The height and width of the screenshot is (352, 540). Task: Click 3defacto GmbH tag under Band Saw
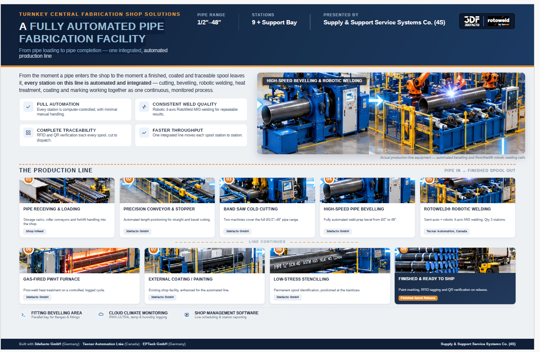point(237,231)
